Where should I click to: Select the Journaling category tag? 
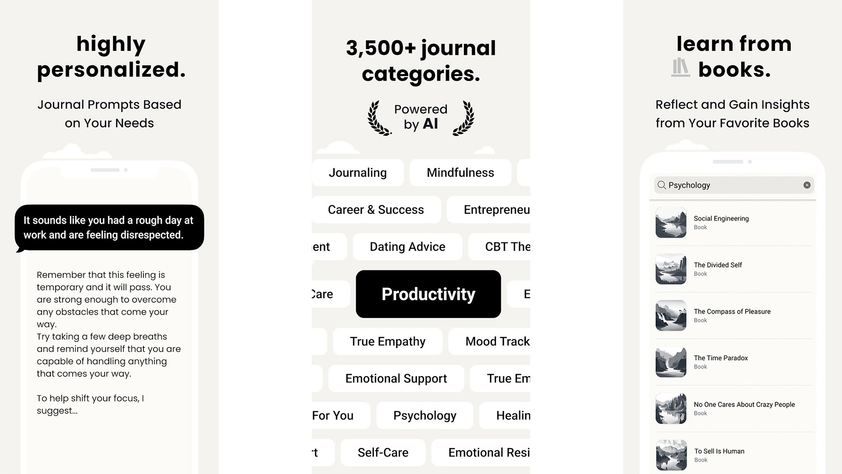coord(357,172)
